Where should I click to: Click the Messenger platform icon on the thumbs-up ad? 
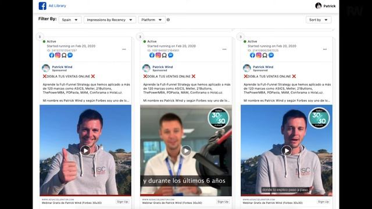70,55
